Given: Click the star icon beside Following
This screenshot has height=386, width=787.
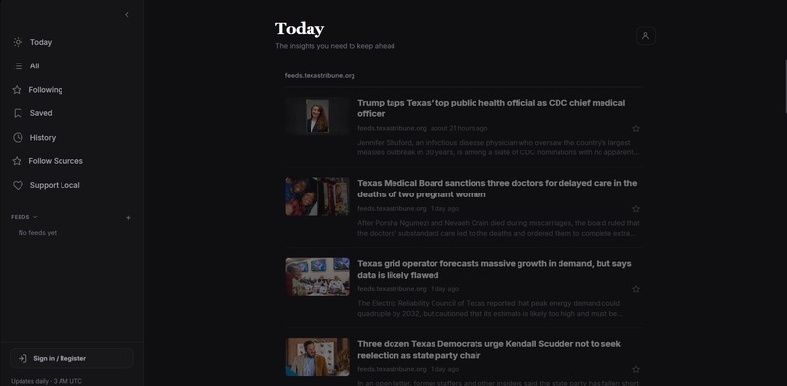Looking at the screenshot, I should click(x=17, y=90).
